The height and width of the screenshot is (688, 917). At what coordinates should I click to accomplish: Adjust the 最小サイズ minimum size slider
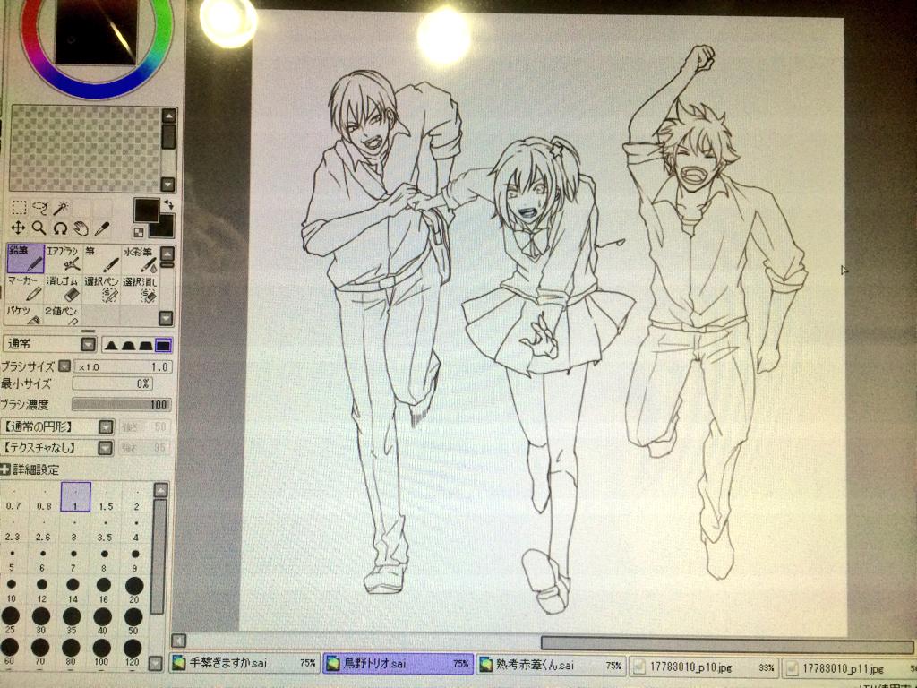coord(112,383)
